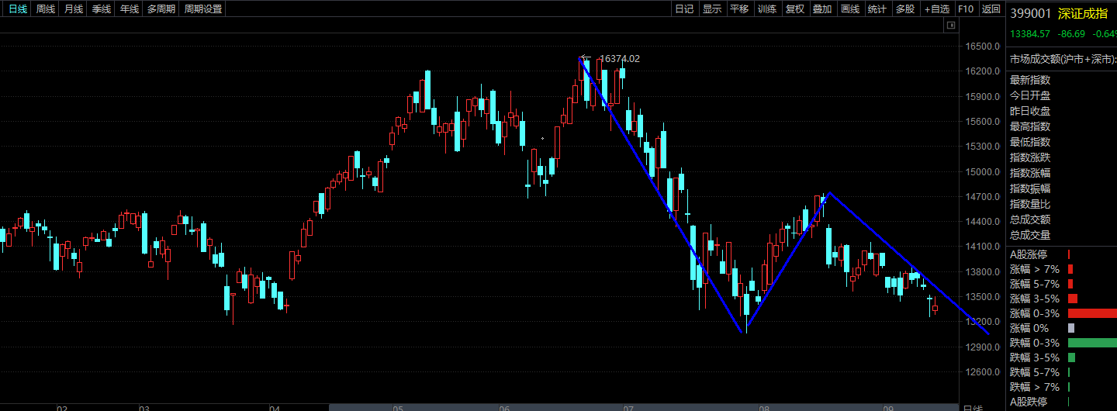Image resolution: width=1117 pixels, height=411 pixels.
Task: Click the index name 深证成指
Action: (x=1083, y=13)
